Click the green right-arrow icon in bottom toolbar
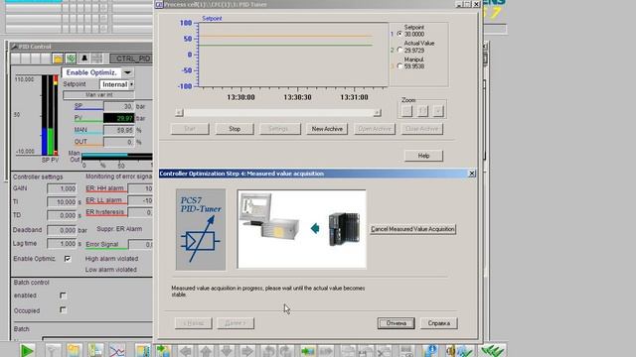The width and height of the screenshot is (636, 357). click(x=308, y=351)
